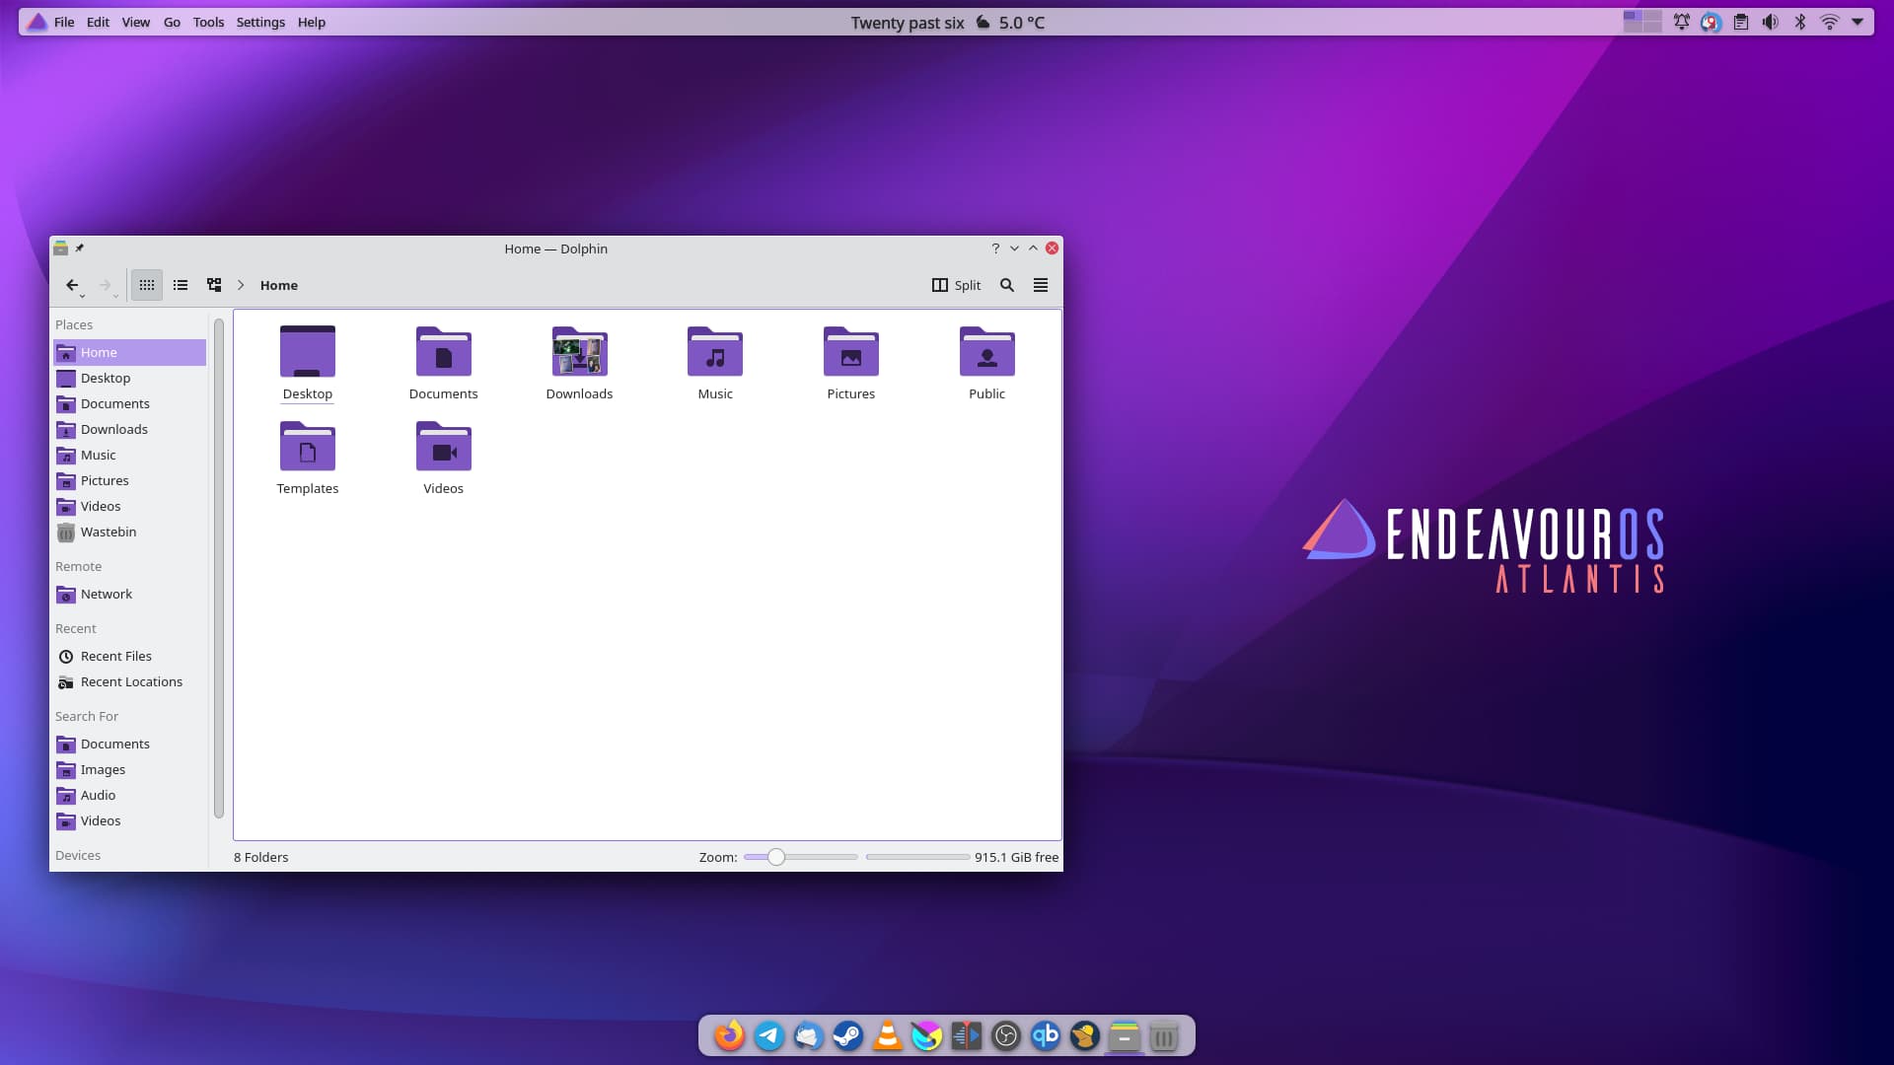Open the volume tray icon

pos(1771,22)
